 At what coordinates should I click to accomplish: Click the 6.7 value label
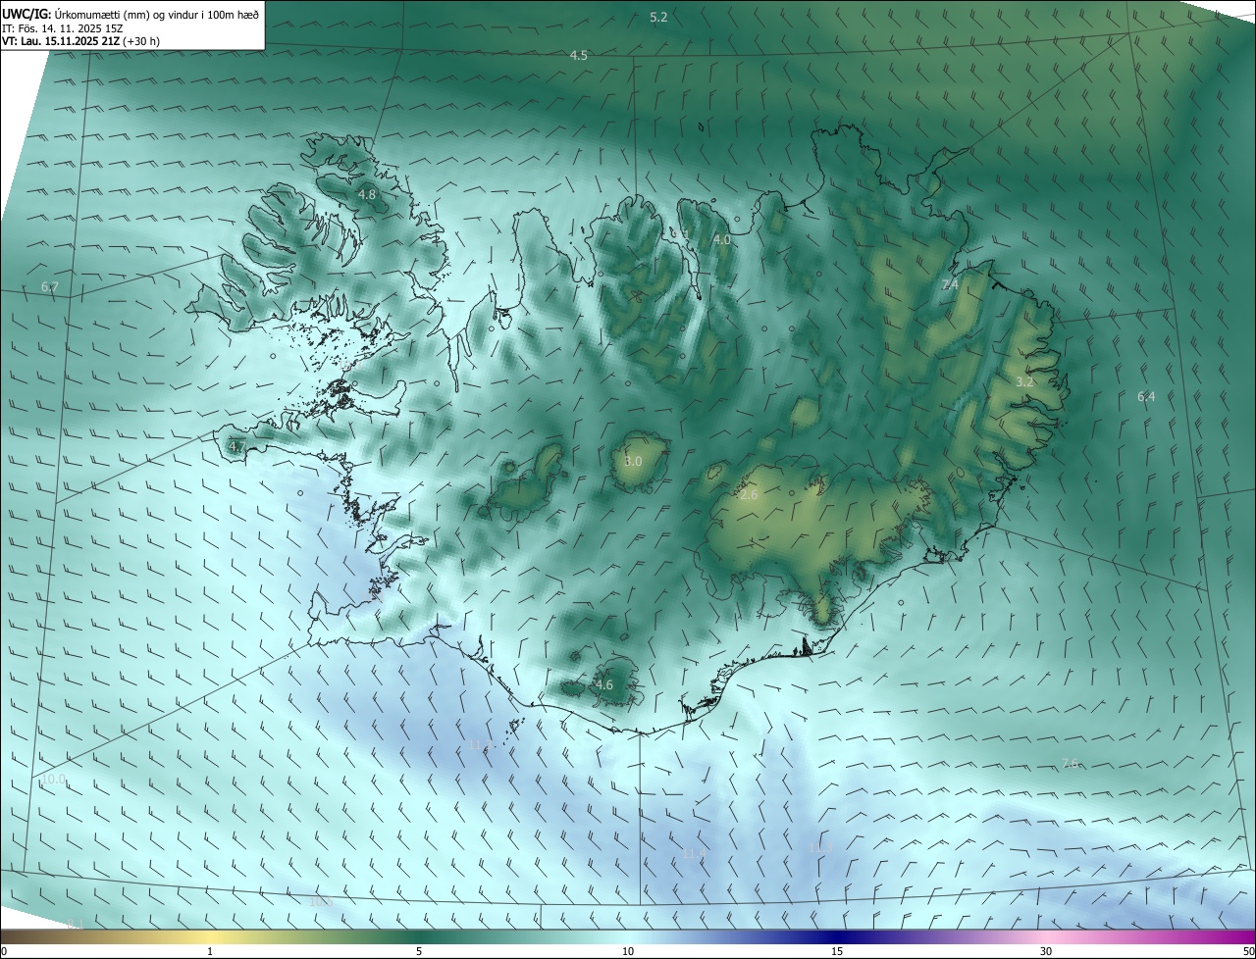pos(50,287)
